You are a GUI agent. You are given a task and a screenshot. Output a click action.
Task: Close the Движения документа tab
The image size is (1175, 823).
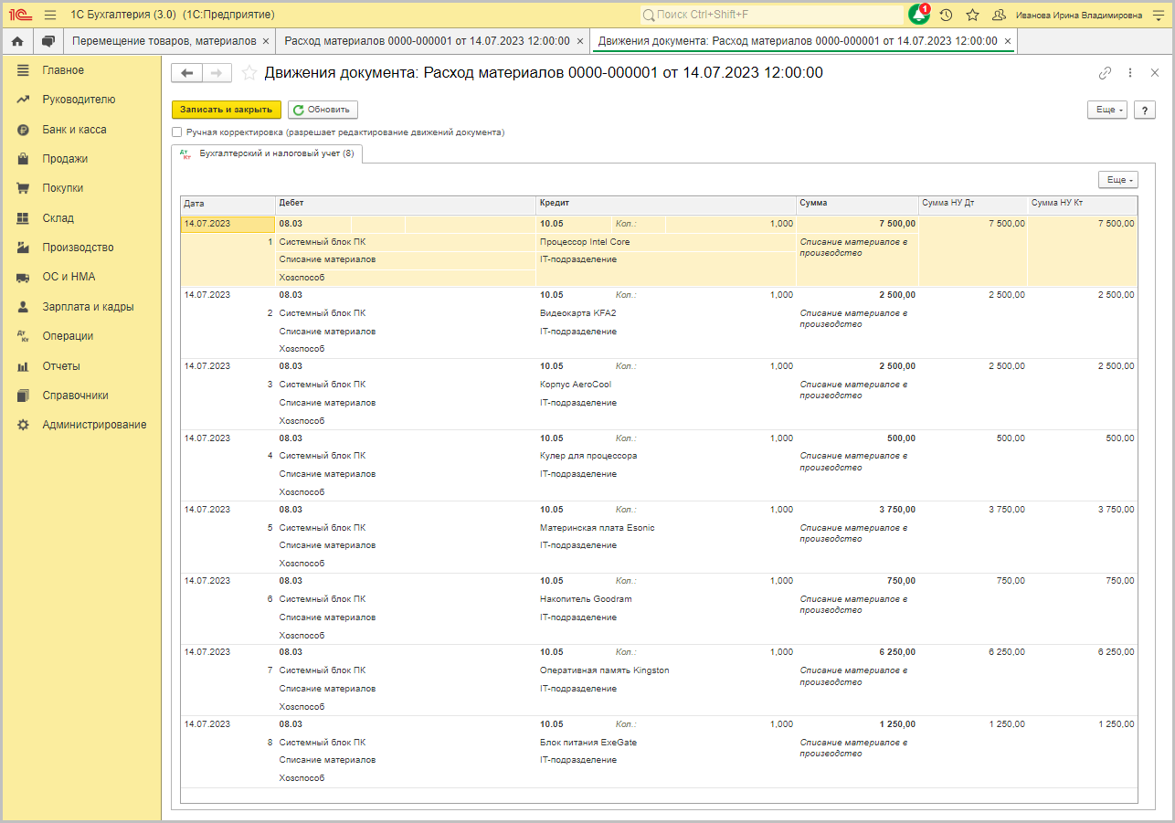pyautogui.click(x=1008, y=41)
